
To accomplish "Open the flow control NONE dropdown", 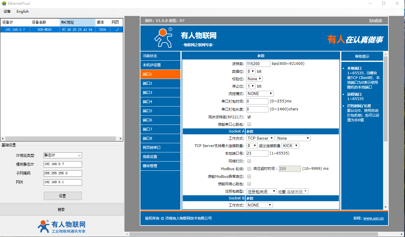I will 260,93.
